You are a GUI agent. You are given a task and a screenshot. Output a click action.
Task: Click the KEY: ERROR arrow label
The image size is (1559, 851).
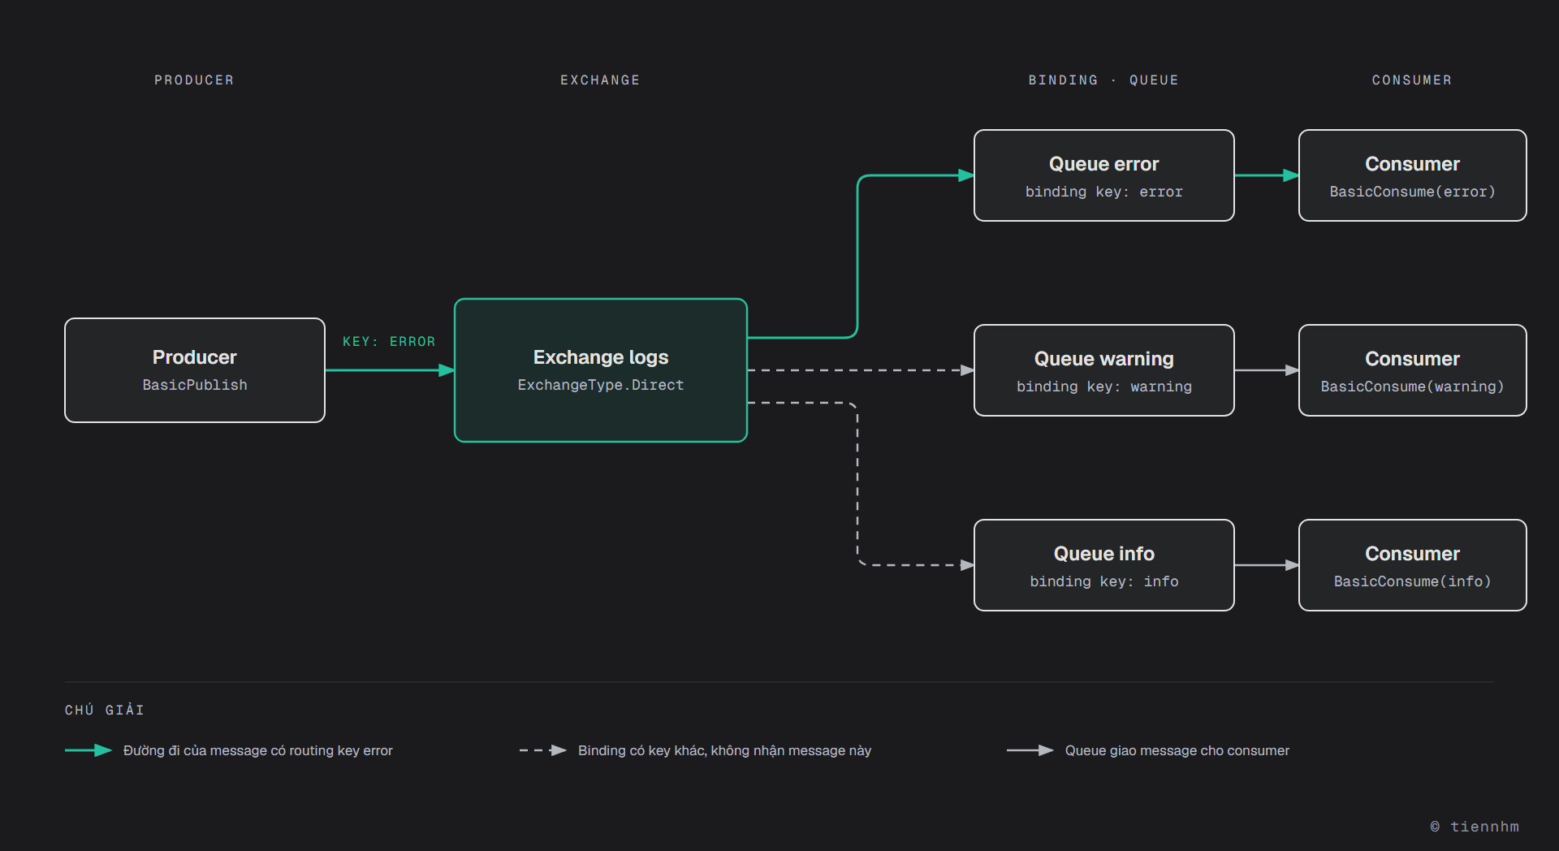389,342
